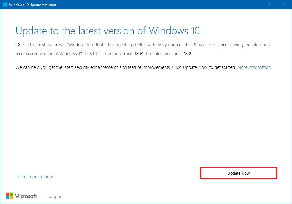Click the greyed-out maximize button
The width and height of the screenshot is (292, 204).
pyautogui.click(x=271, y=5)
